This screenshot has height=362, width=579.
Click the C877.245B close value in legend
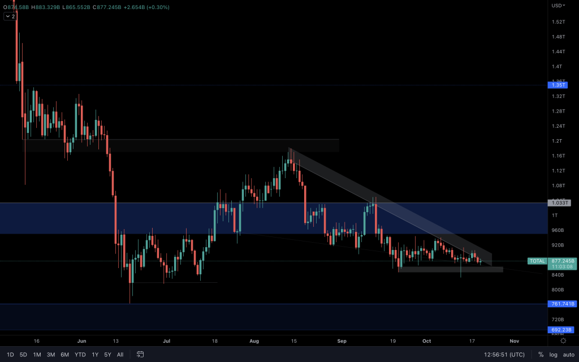coord(107,7)
